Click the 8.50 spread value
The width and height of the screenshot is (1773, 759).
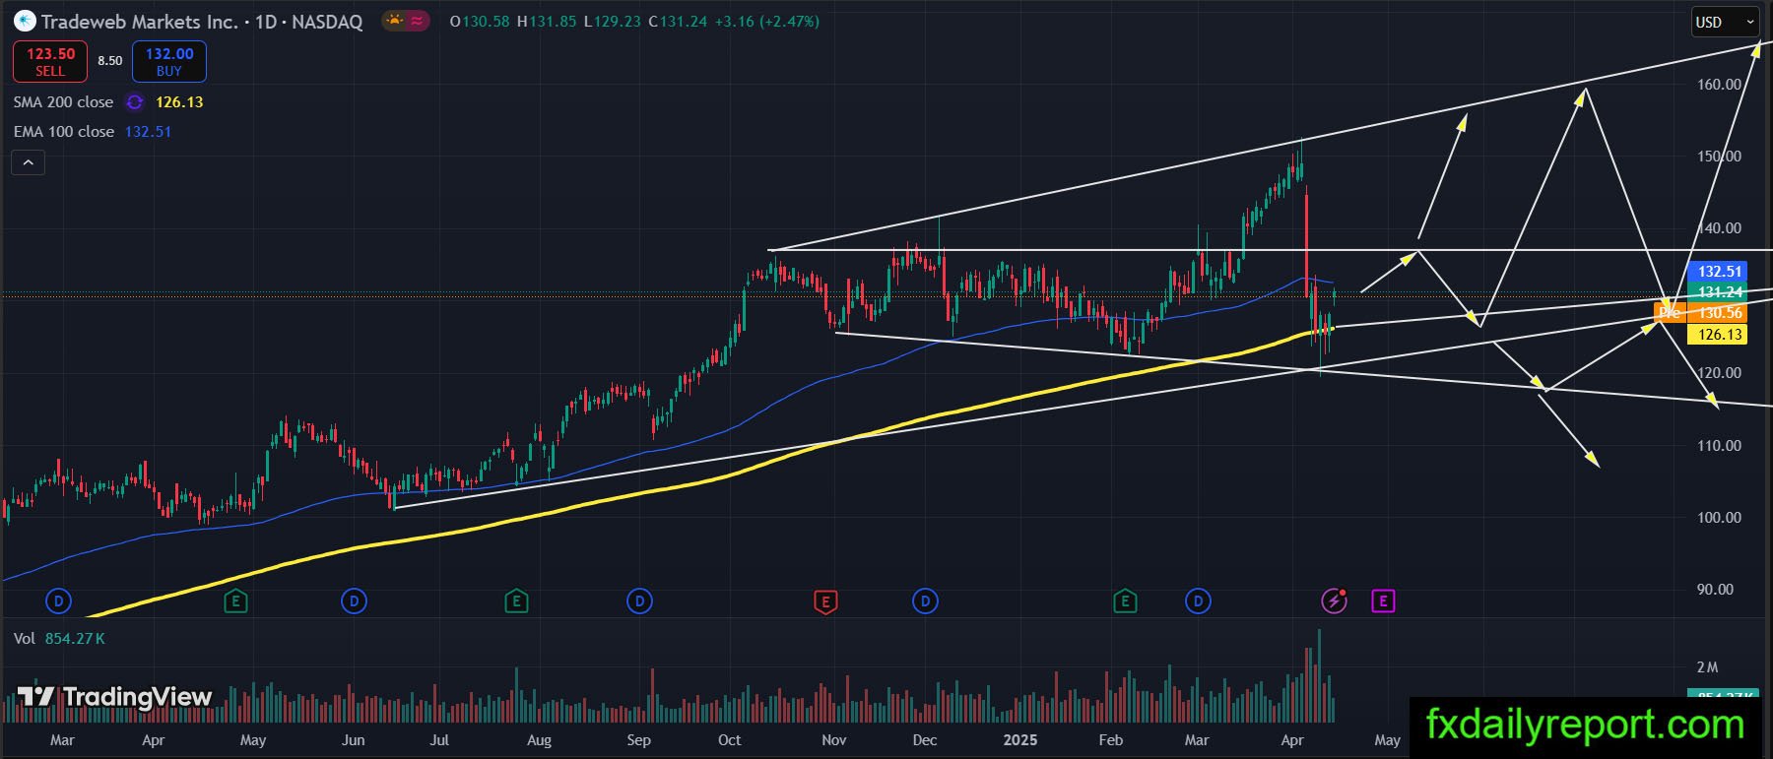110,61
